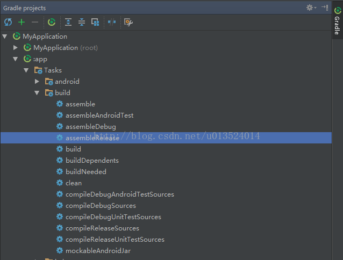Click the gear icon beside mockableAndroidJar
Viewport: 343px width, 260px height.
point(60,250)
